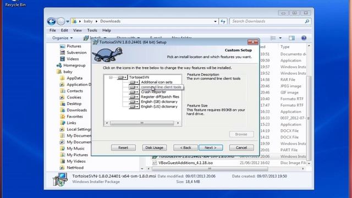Open Pictures library in navigation pane
352x198 pixels.
pyautogui.click(x=74, y=46)
